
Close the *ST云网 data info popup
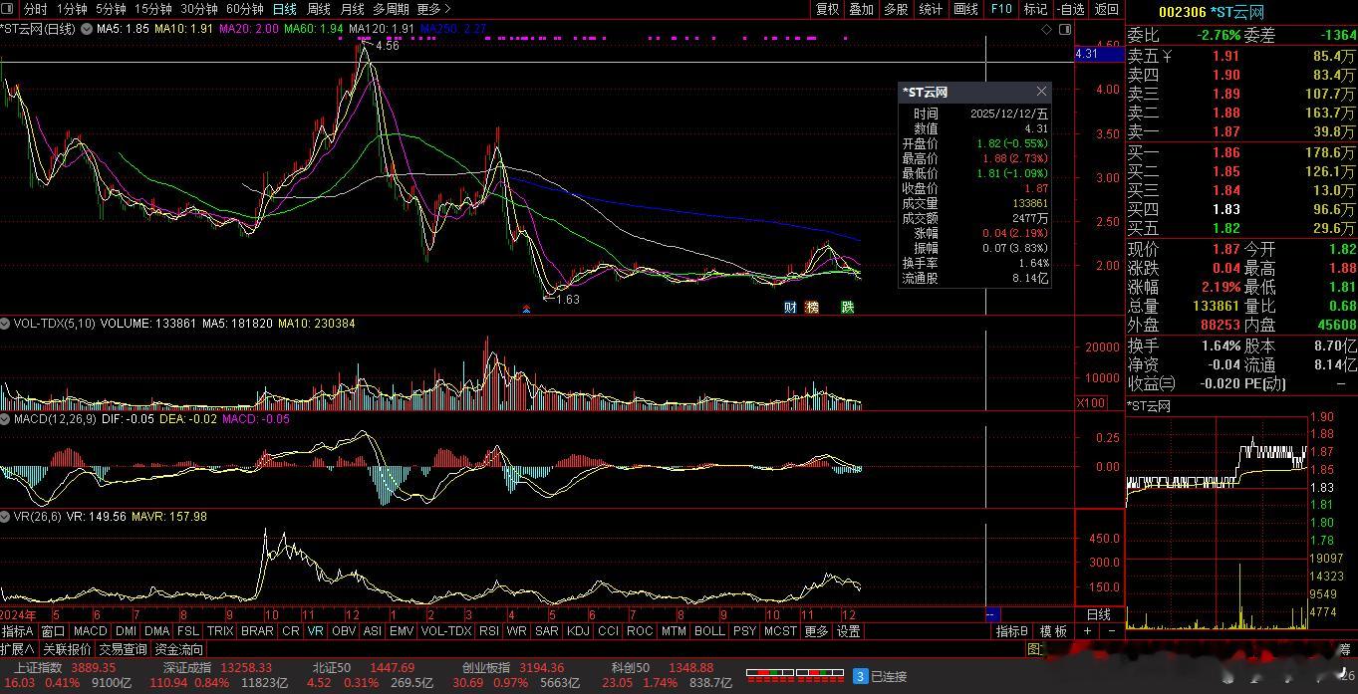1041,92
